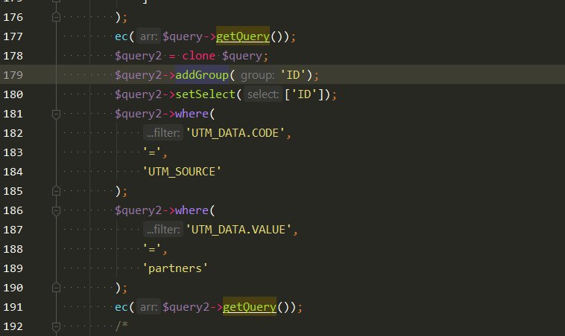Click the clone keyword on line 178
Screen dimensions: 565x336
(x=198, y=56)
